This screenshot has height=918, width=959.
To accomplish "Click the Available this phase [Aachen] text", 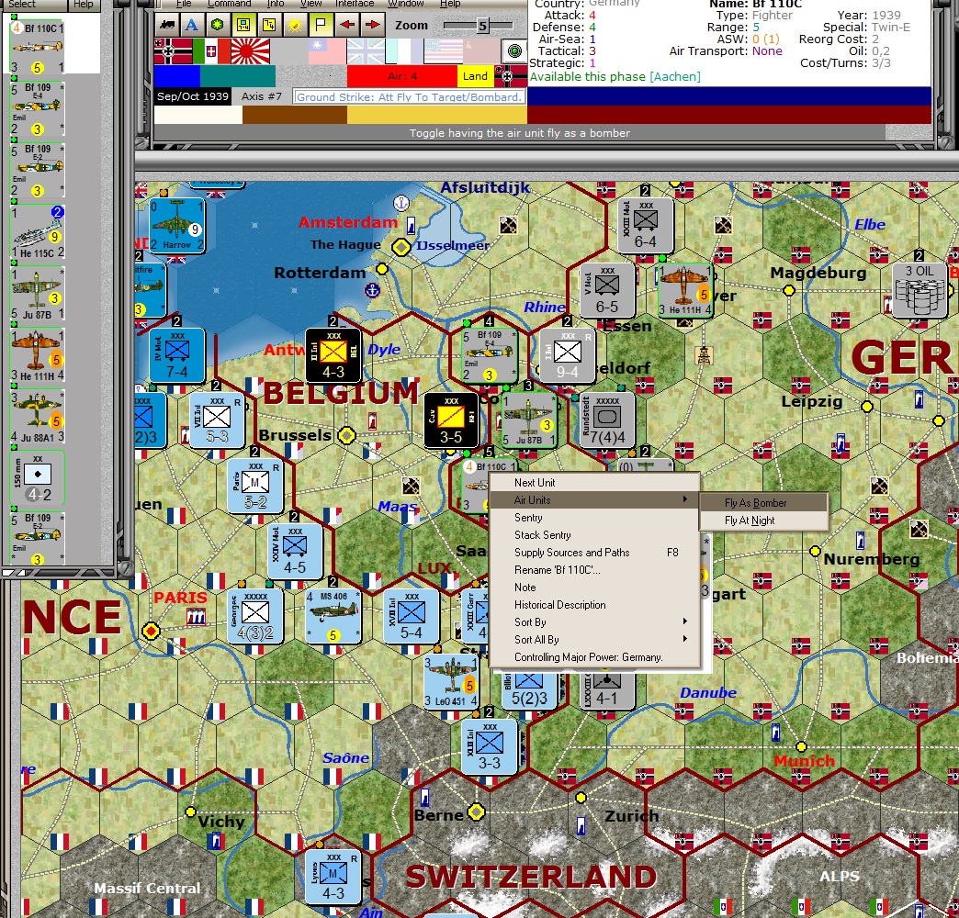I will click(615, 76).
